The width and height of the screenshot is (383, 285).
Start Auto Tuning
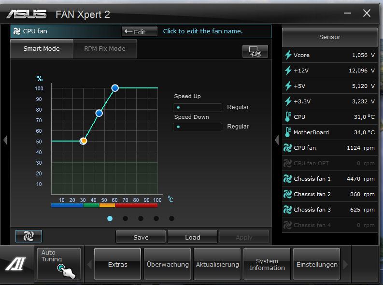(x=58, y=264)
